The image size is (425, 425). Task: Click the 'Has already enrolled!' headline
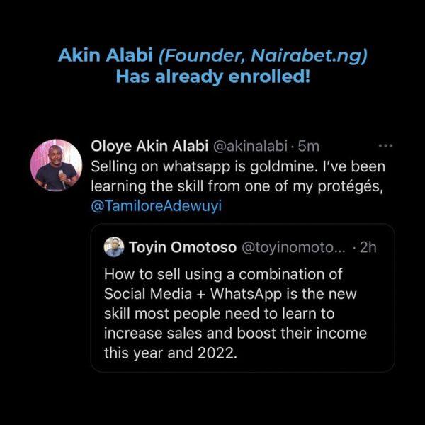pos(212,77)
